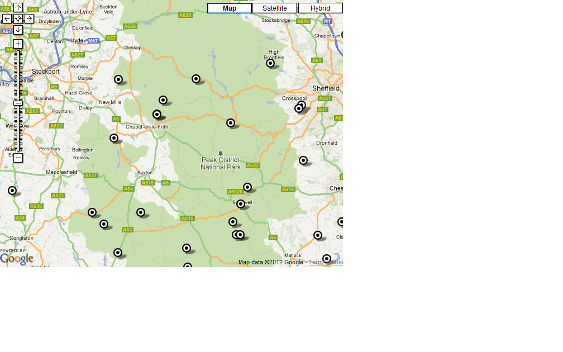Switch to Satellite view
The height and width of the screenshot is (352, 563).
point(275,8)
